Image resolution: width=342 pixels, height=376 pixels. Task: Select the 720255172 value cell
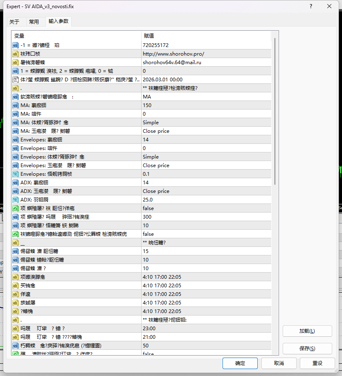(207, 45)
